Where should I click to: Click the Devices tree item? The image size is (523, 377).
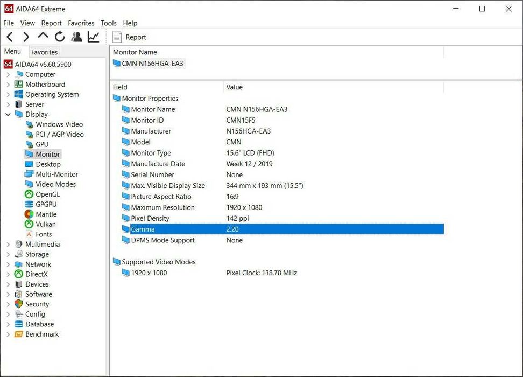(x=32, y=284)
